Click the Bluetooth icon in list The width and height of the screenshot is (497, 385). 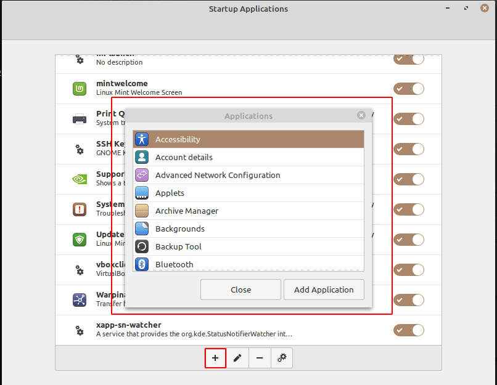(142, 264)
